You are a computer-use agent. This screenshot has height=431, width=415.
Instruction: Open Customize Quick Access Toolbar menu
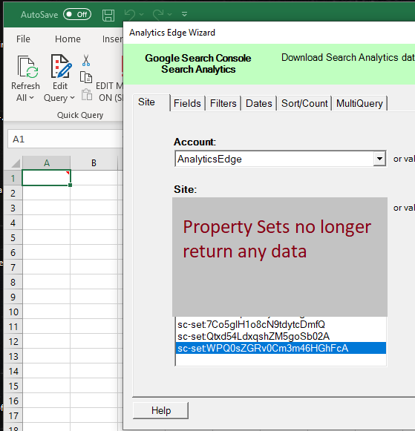[x=185, y=14]
